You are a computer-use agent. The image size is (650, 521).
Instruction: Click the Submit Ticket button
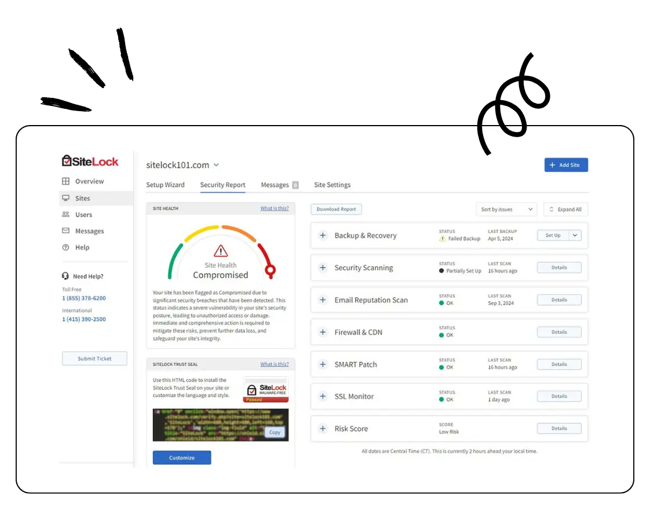(94, 359)
